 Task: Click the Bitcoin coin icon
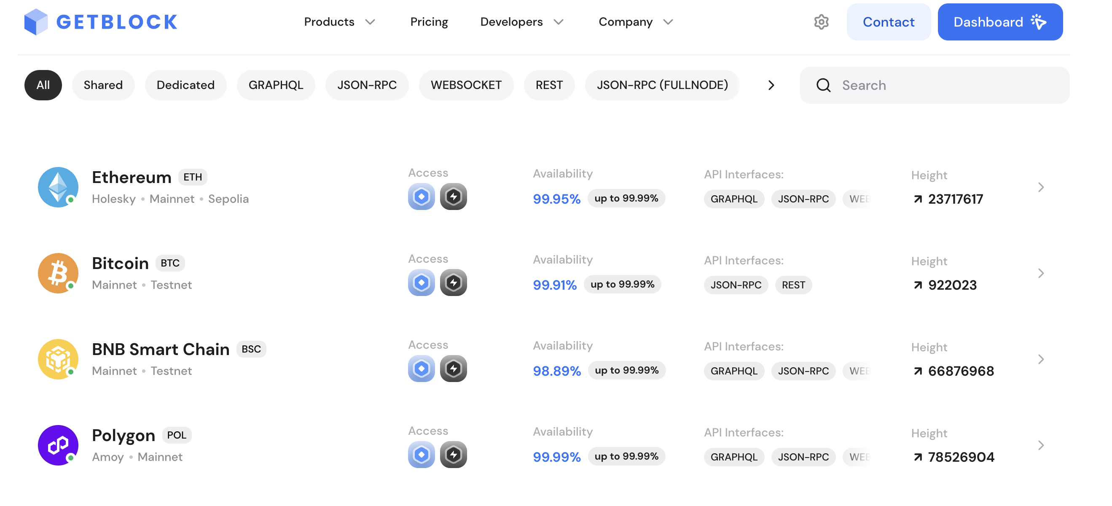(x=58, y=273)
